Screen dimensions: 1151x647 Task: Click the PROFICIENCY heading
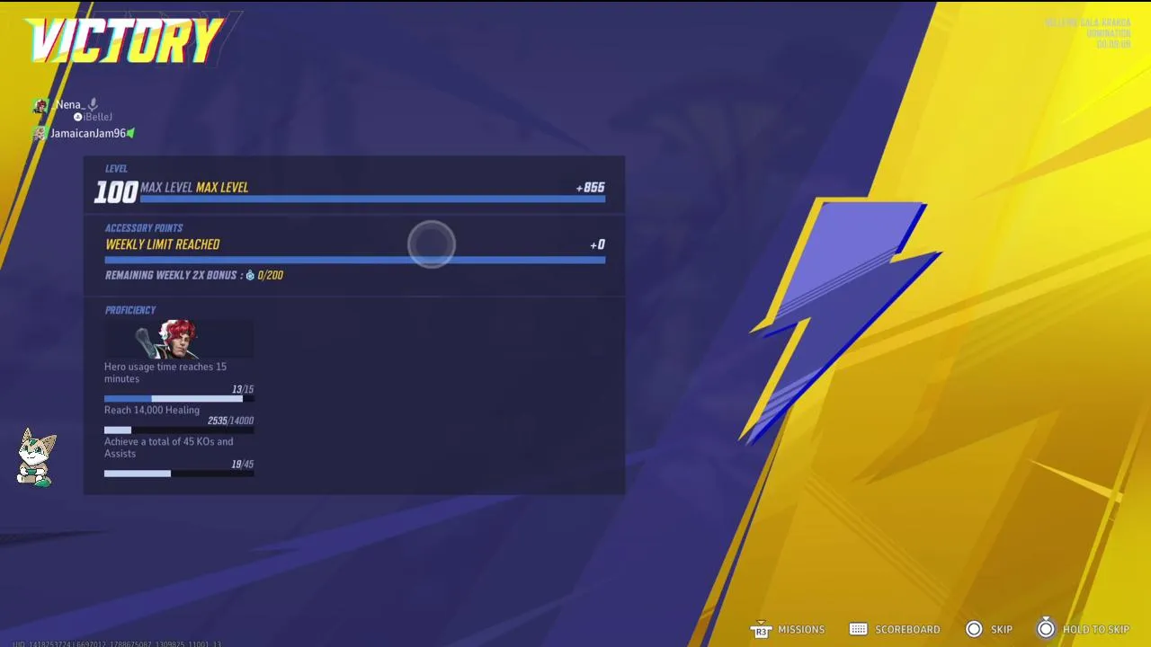[x=130, y=310]
